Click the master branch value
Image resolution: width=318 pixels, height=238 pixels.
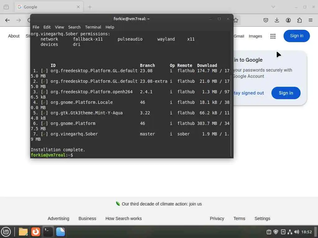point(147,134)
